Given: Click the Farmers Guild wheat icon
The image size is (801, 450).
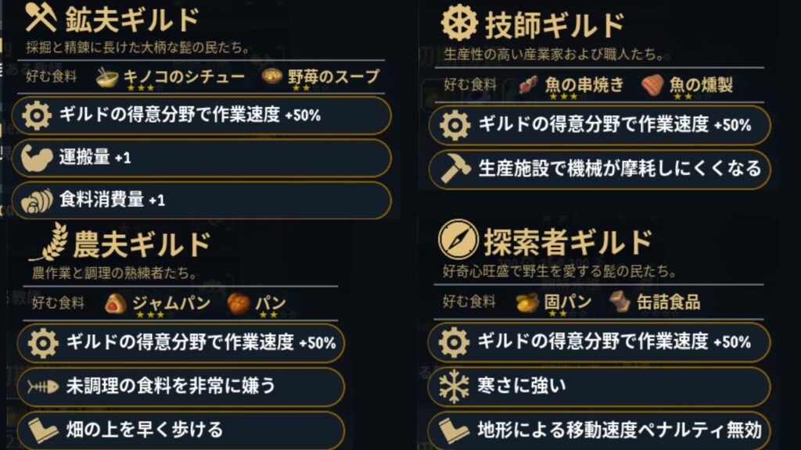Looking at the screenshot, I should tap(48, 243).
